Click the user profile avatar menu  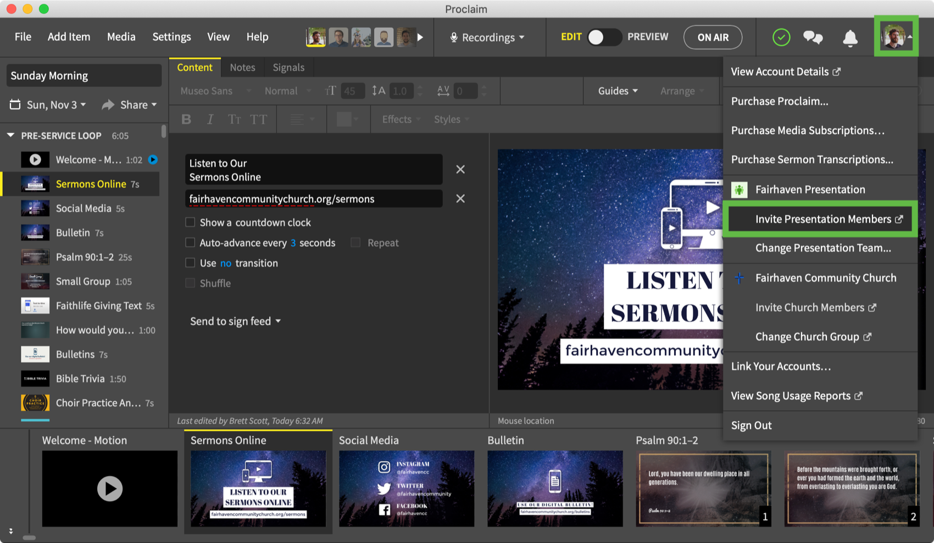pos(896,37)
